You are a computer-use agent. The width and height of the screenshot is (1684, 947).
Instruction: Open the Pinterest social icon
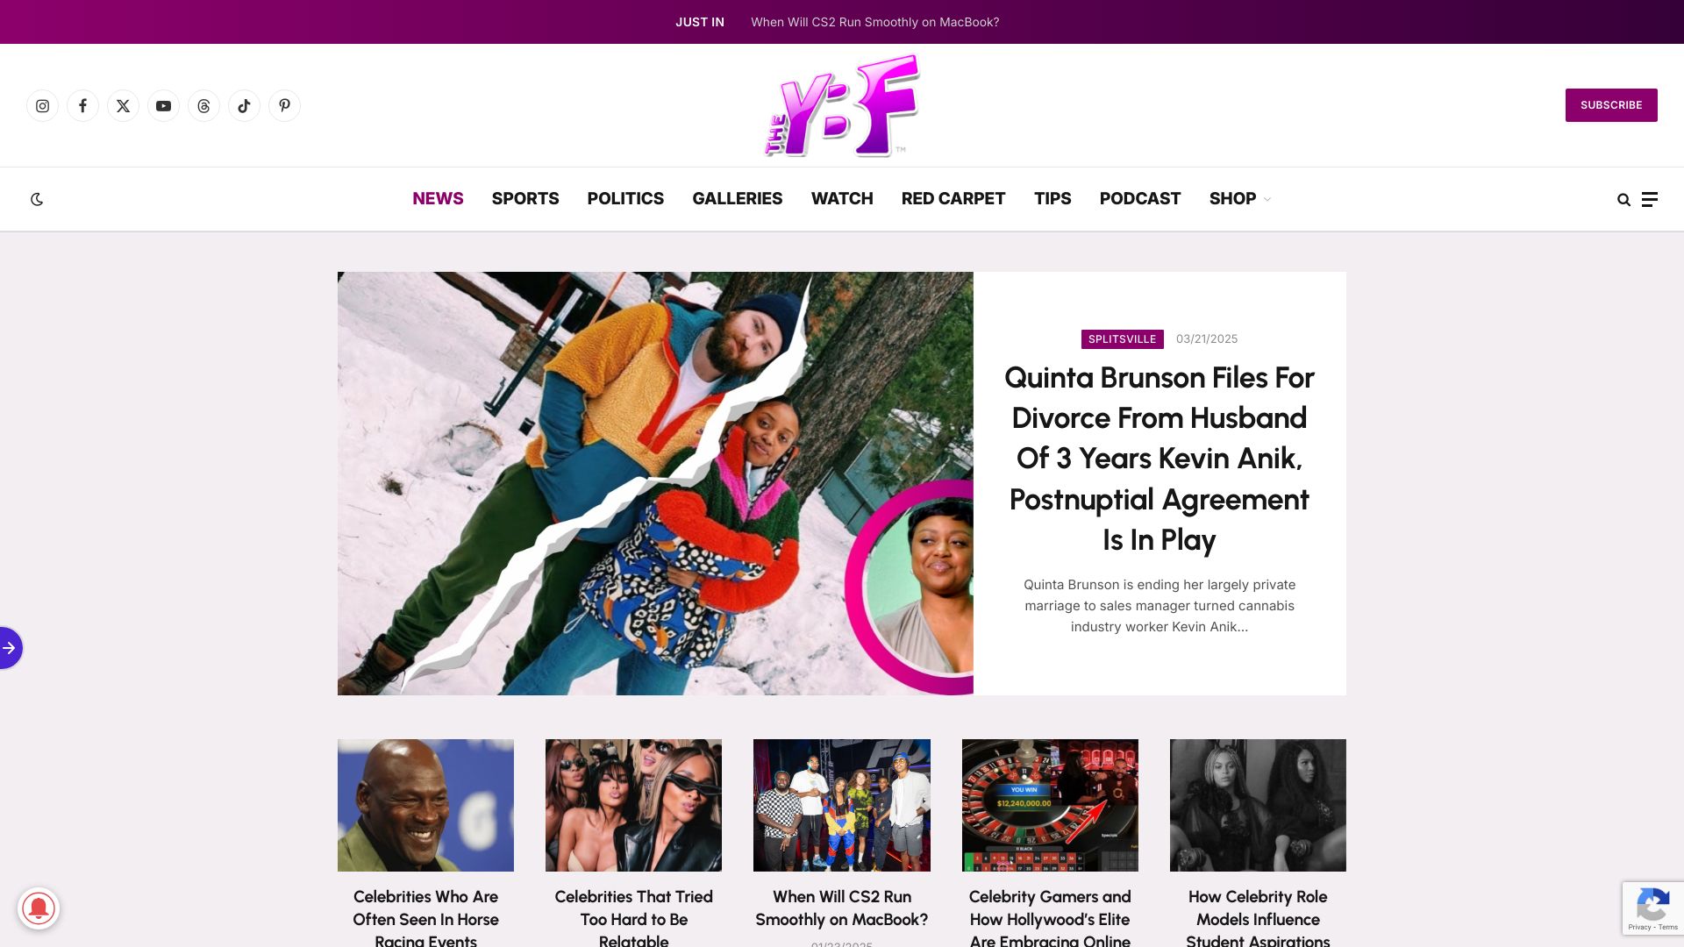click(x=284, y=106)
